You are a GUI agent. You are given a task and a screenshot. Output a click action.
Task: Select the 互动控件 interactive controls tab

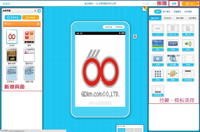coord(167,18)
